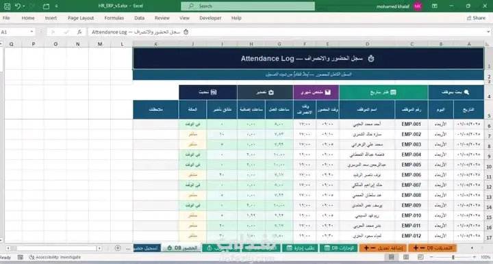
Task: Click the Ribbon Display Options icon
Action: 435,6
